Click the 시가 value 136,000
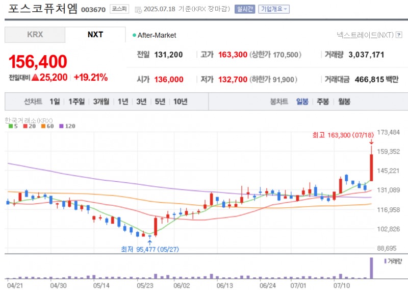The image size is (408, 290). click(169, 79)
